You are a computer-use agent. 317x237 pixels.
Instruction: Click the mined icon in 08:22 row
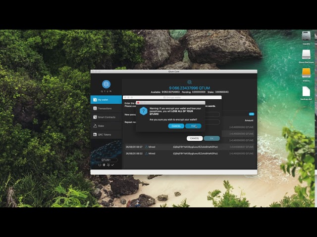(x=147, y=154)
